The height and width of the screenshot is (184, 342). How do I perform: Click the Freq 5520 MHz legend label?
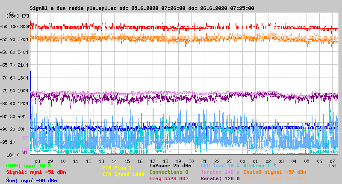[168, 178]
